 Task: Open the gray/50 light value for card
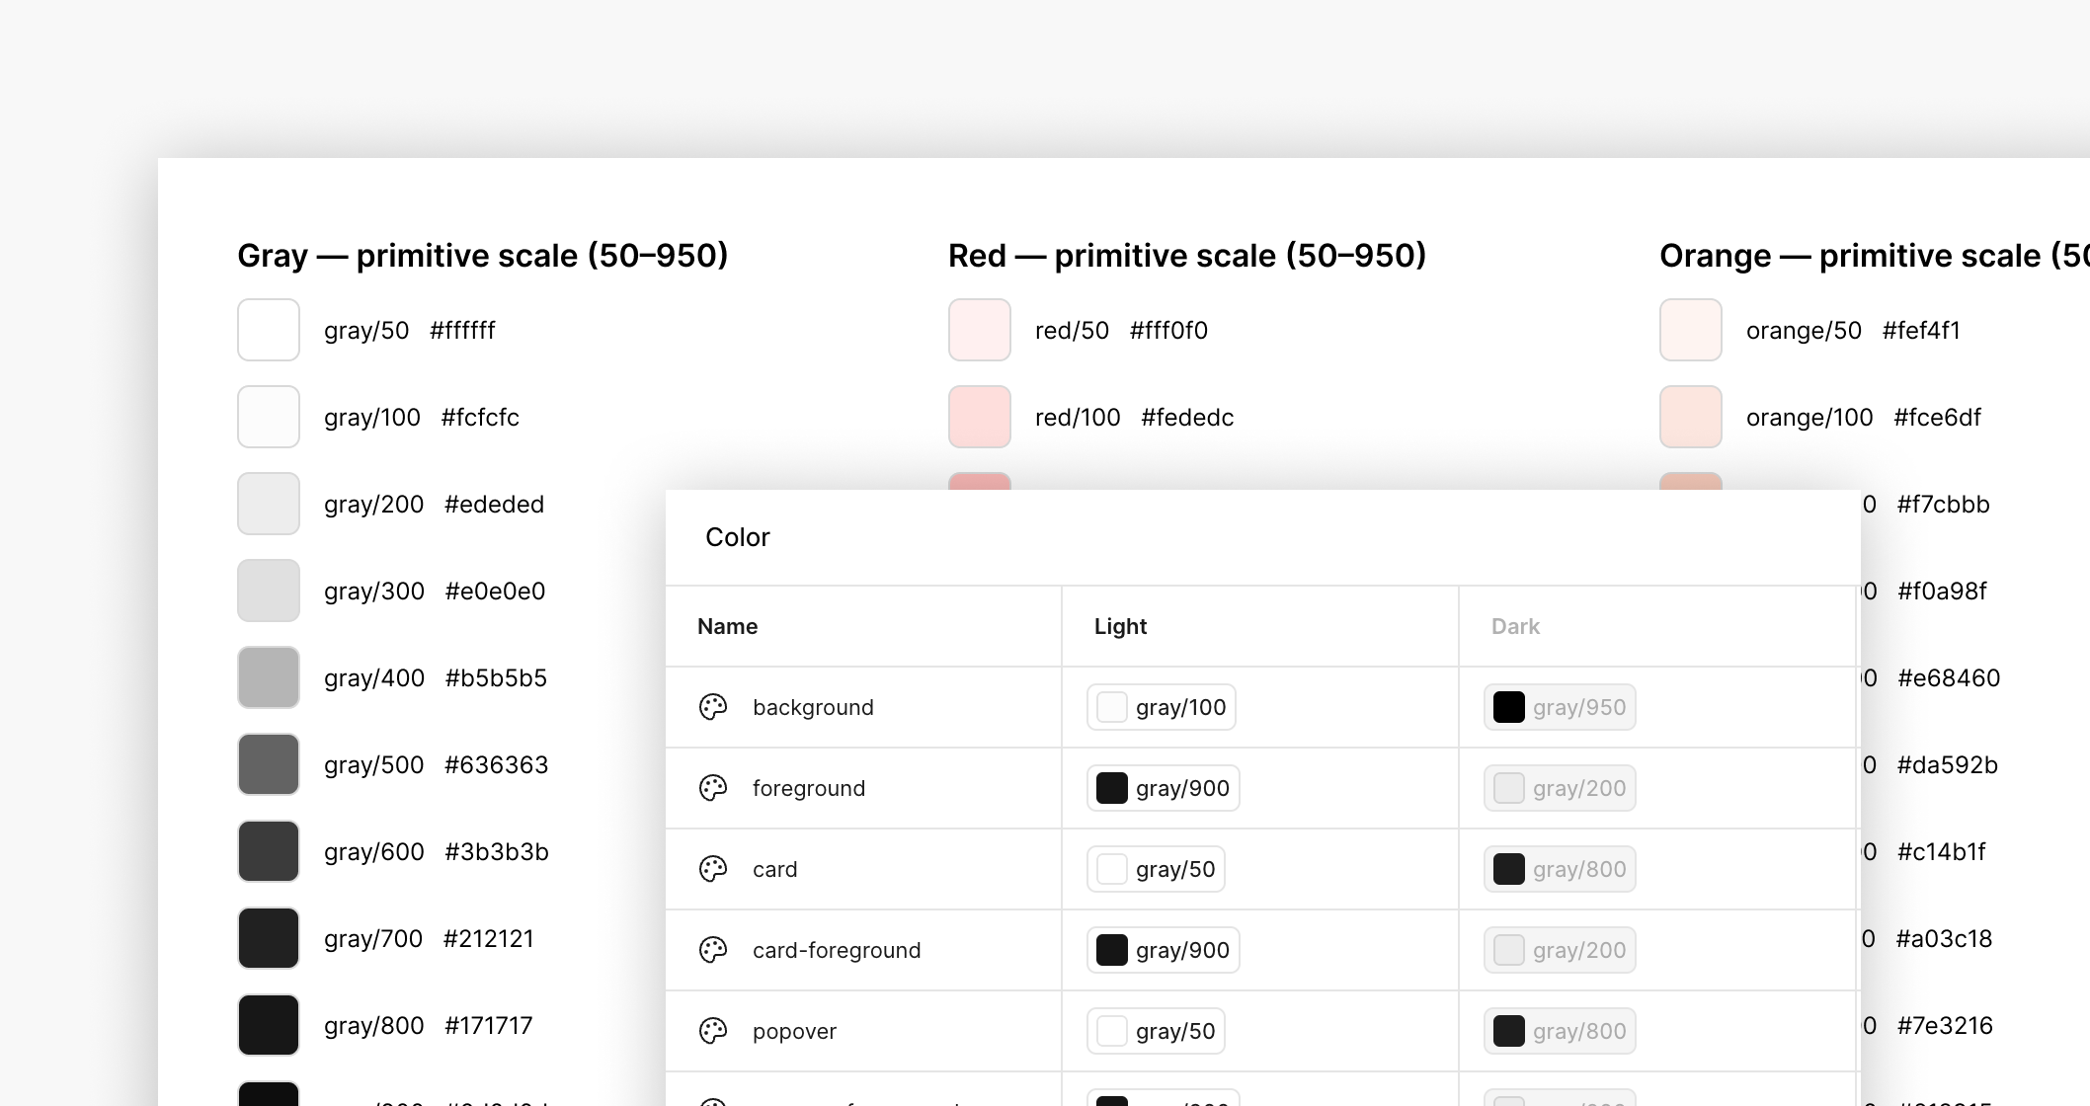click(x=1157, y=869)
